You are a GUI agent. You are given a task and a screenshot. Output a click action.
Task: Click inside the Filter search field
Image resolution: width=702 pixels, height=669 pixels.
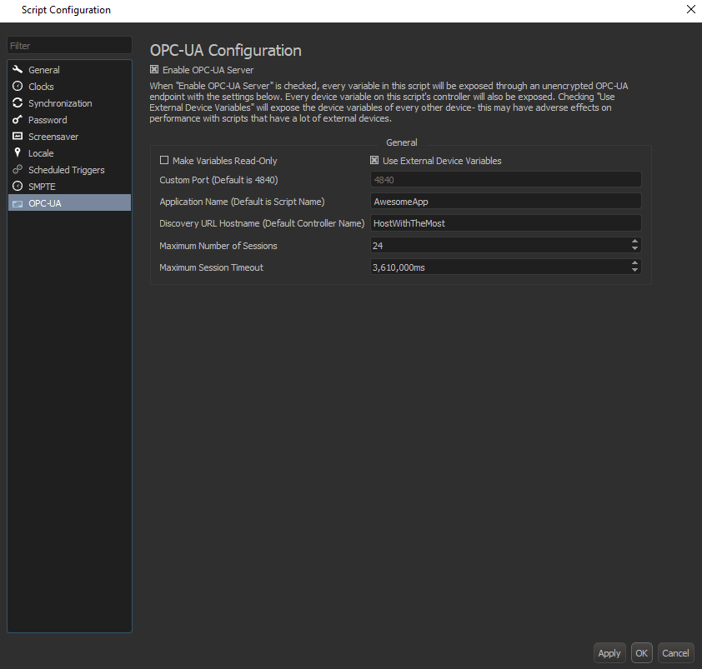[69, 45]
